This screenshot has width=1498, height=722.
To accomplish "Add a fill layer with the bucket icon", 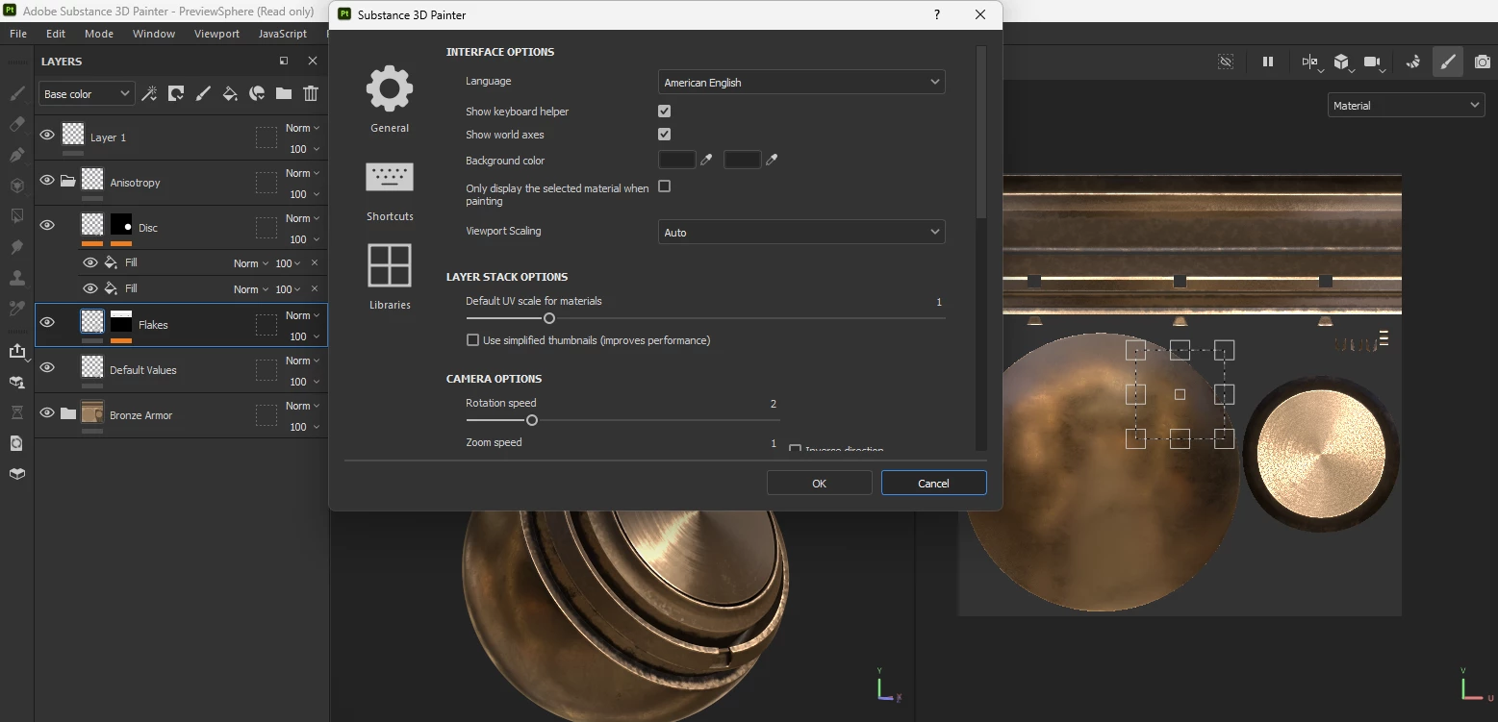I will click(230, 93).
